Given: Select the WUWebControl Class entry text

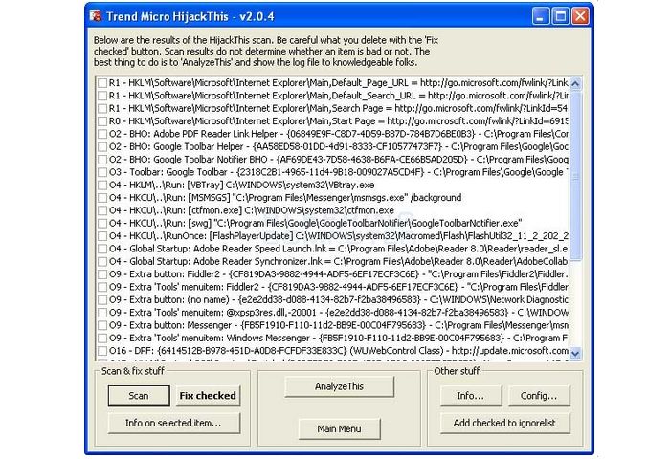Looking at the screenshot, I should tap(339, 351).
